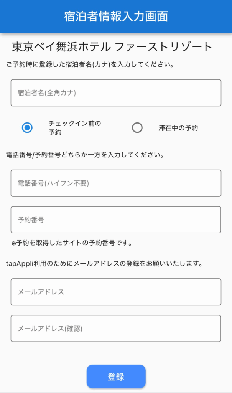Click the 滞在中の予約 option label

tap(178, 128)
